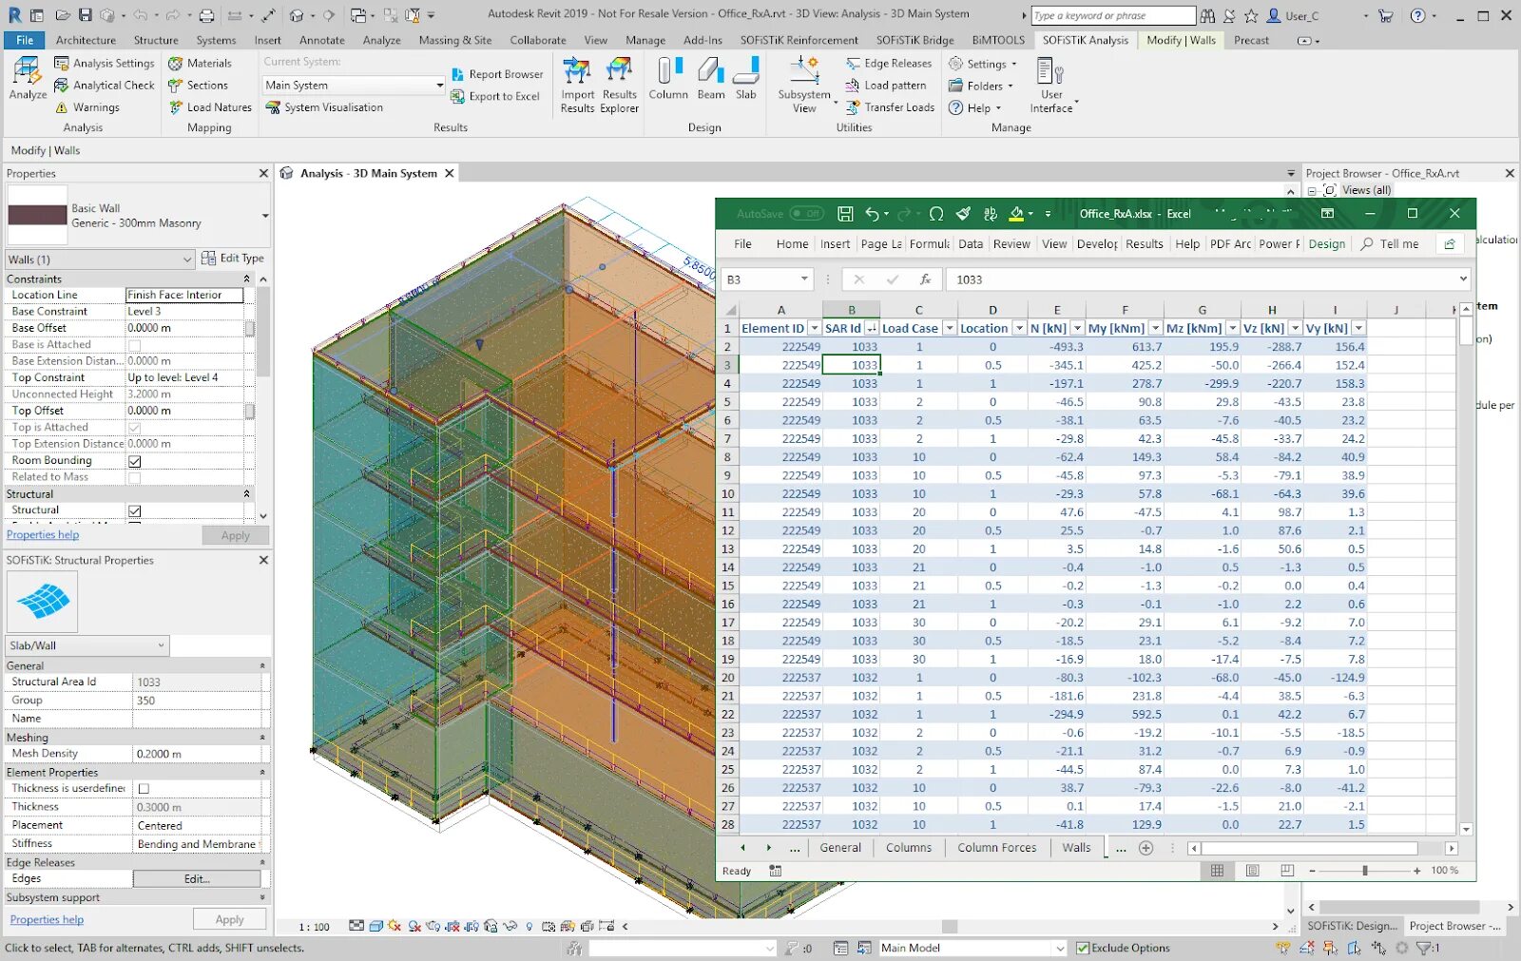Toggle the Room Bounding checkbox
1521x961 pixels.
pos(135,461)
